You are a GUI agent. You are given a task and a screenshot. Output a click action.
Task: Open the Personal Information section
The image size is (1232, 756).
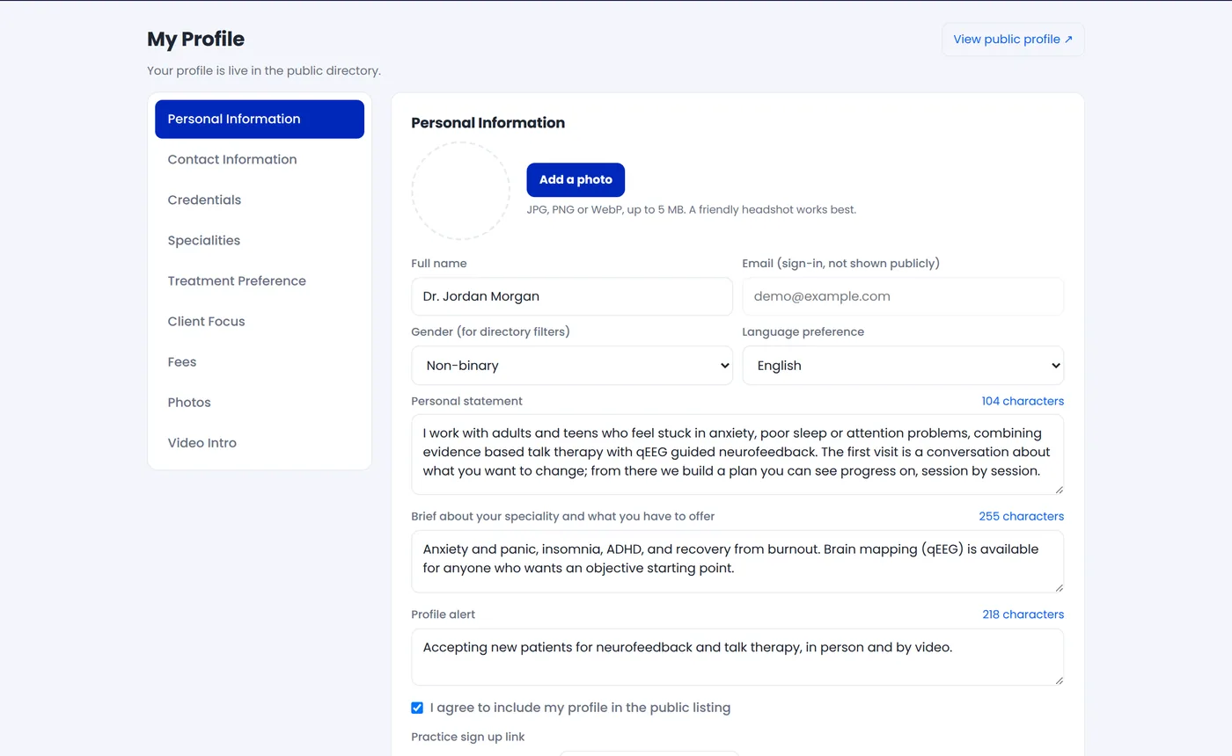[260, 119]
